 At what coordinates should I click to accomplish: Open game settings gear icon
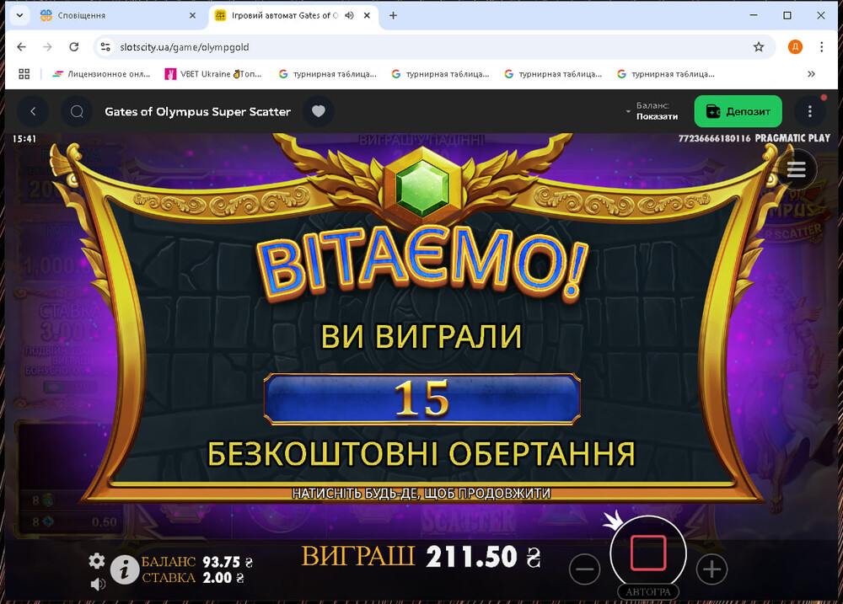tap(97, 560)
